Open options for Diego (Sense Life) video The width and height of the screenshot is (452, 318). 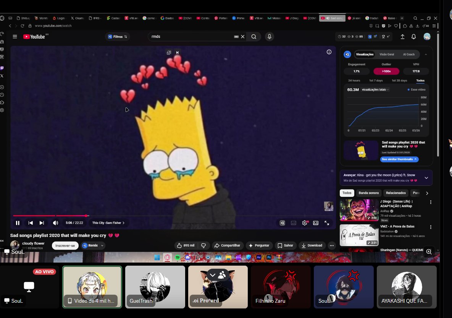(x=431, y=202)
